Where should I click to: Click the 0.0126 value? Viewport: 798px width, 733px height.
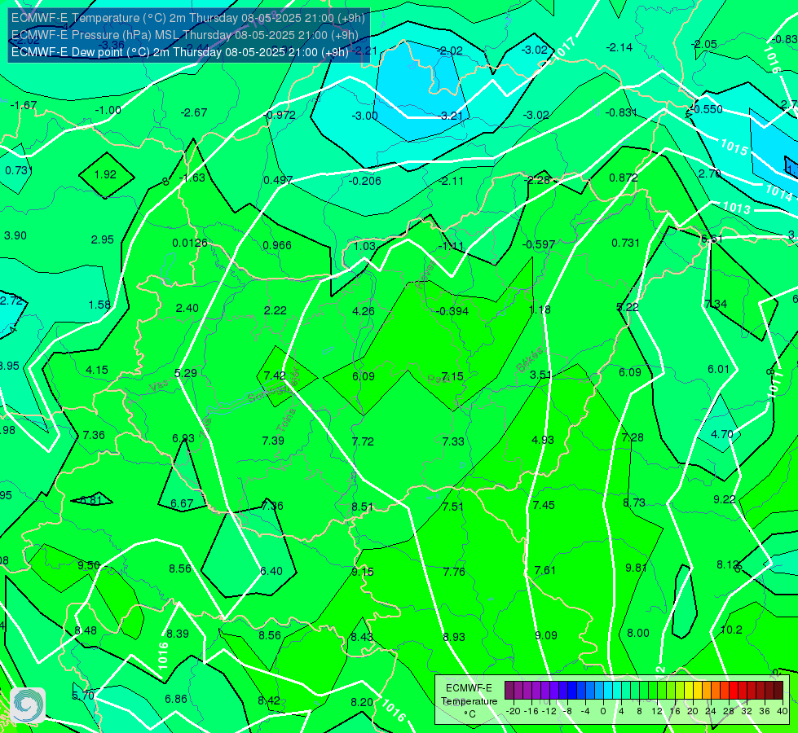190,244
